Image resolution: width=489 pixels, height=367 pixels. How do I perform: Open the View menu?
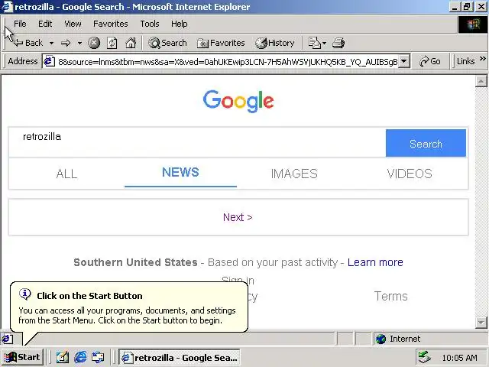coord(73,24)
